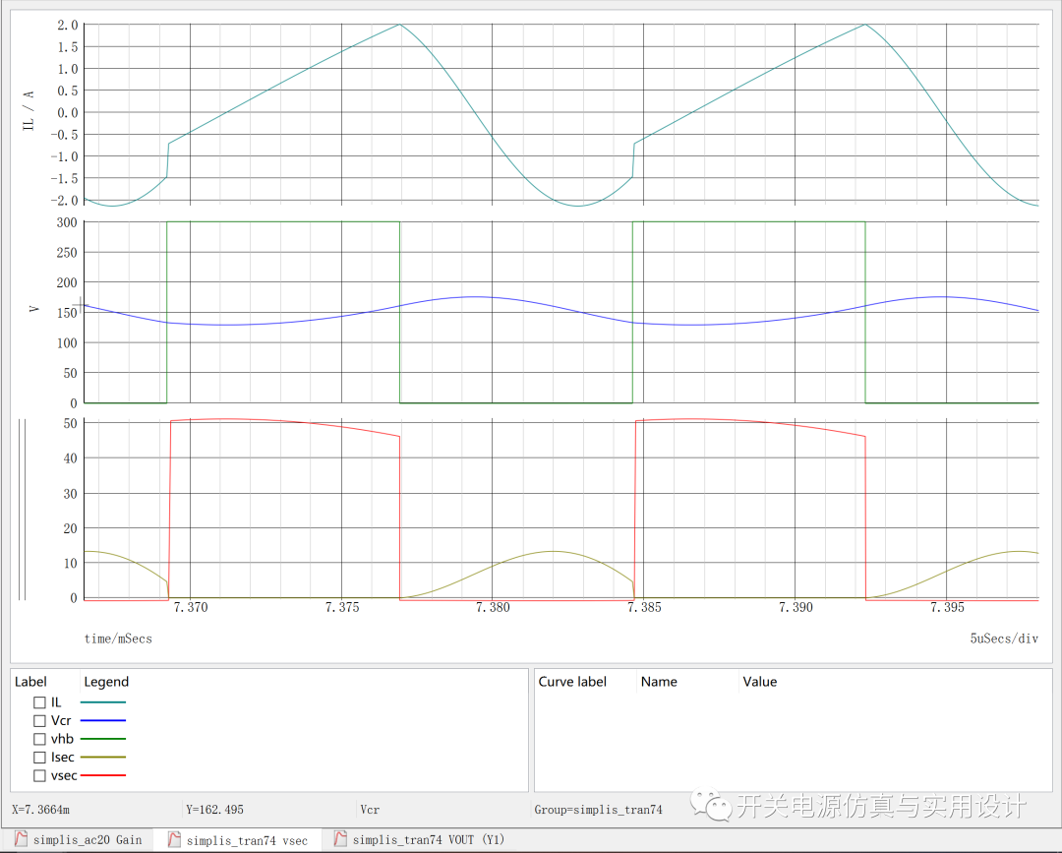1062x853 pixels.
Task: Click the Group=simplis_tran74 status entry
Action: click(x=598, y=810)
